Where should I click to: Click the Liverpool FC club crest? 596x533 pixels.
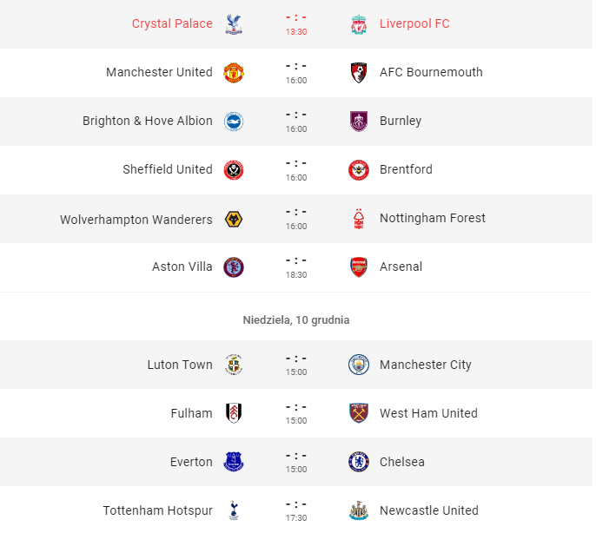359,24
